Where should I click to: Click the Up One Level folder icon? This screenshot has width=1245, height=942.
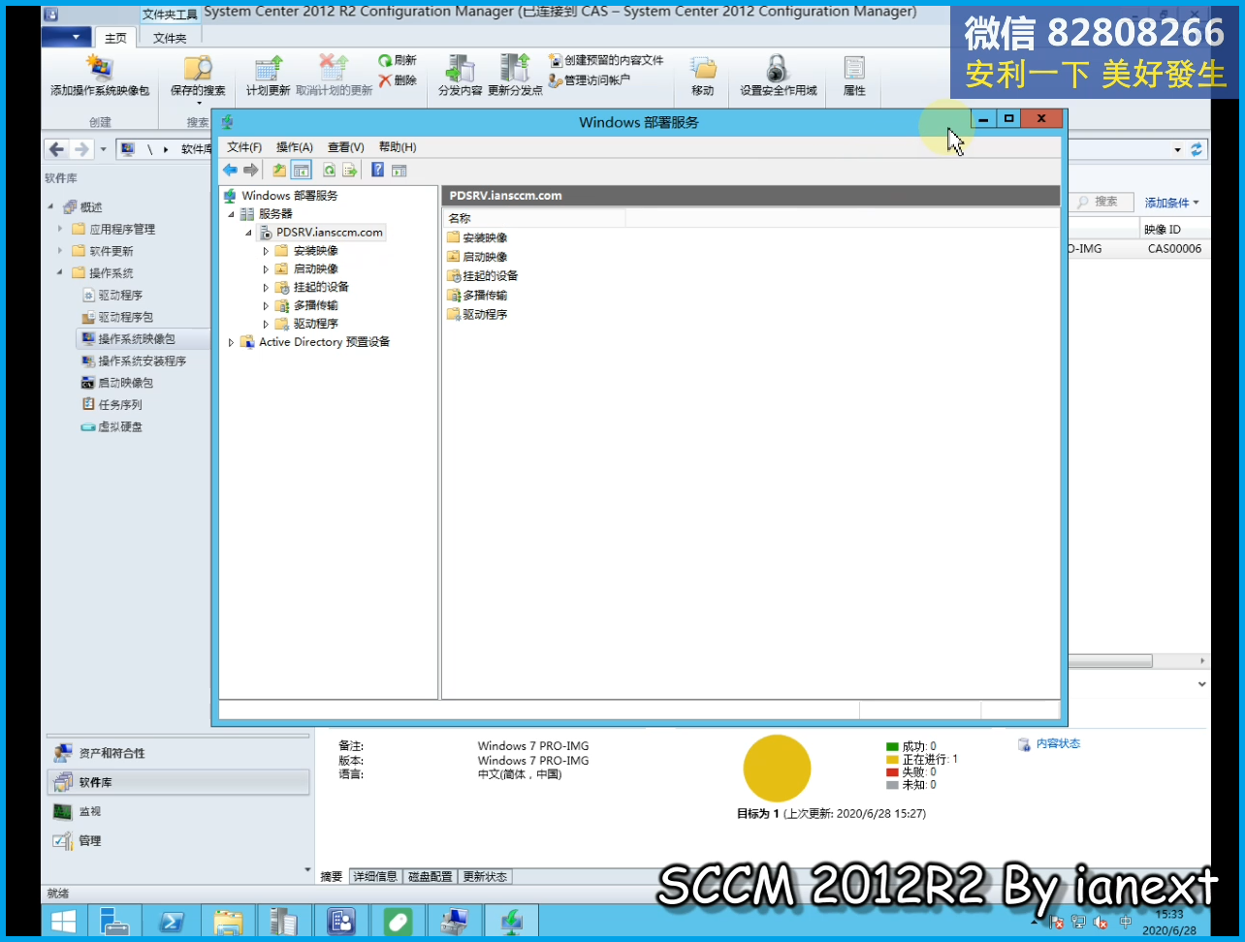pos(279,171)
